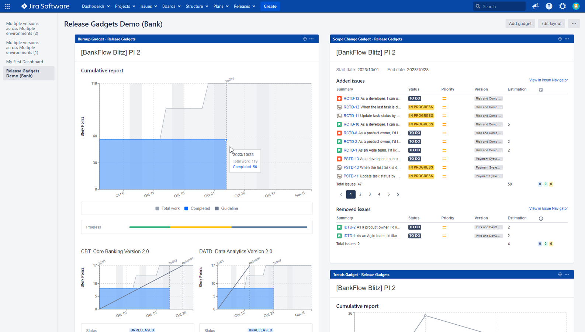The image size is (585, 332).
Task: Click the story icon beside RCTD-10
Action: coord(339,124)
